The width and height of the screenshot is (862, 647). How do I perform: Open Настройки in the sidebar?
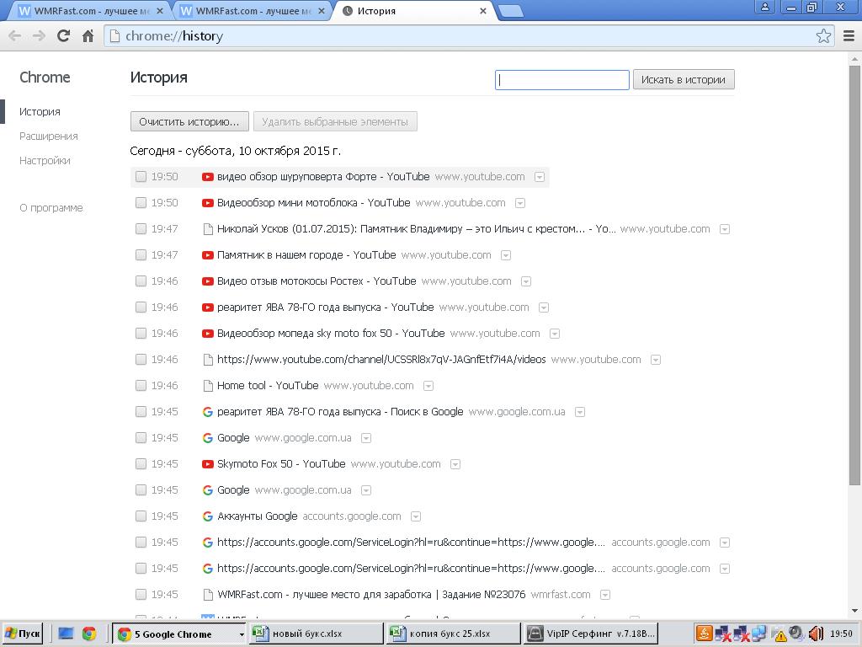point(45,161)
